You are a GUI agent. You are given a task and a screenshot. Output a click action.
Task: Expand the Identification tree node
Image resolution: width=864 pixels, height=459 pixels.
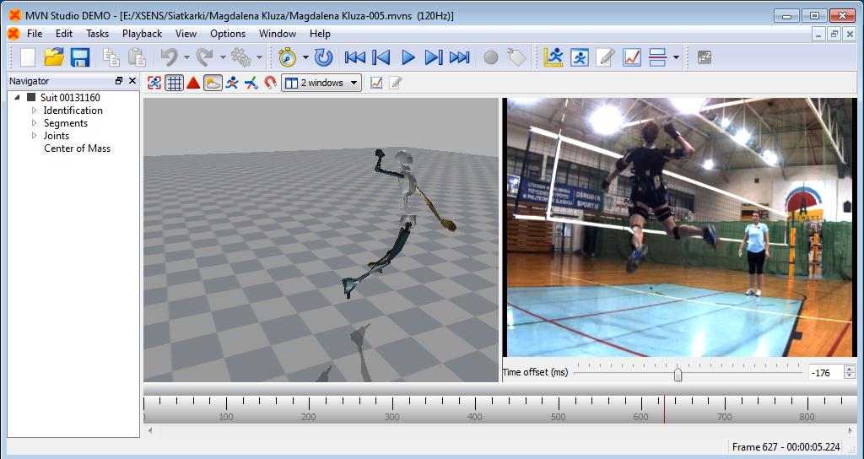click(x=34, y=111)
